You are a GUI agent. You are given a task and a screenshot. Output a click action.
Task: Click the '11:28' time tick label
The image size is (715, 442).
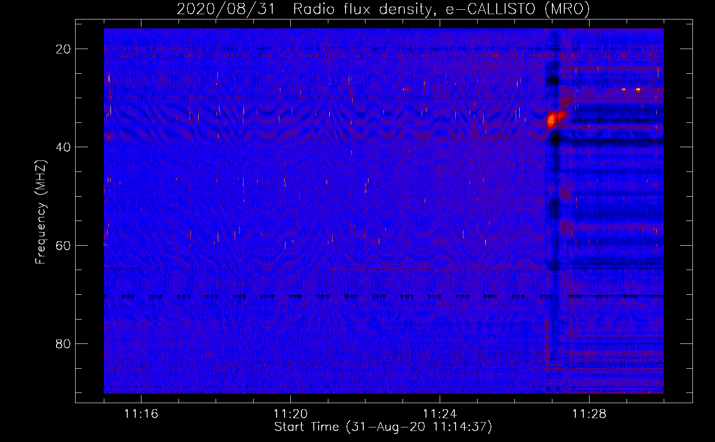(589, 414)
